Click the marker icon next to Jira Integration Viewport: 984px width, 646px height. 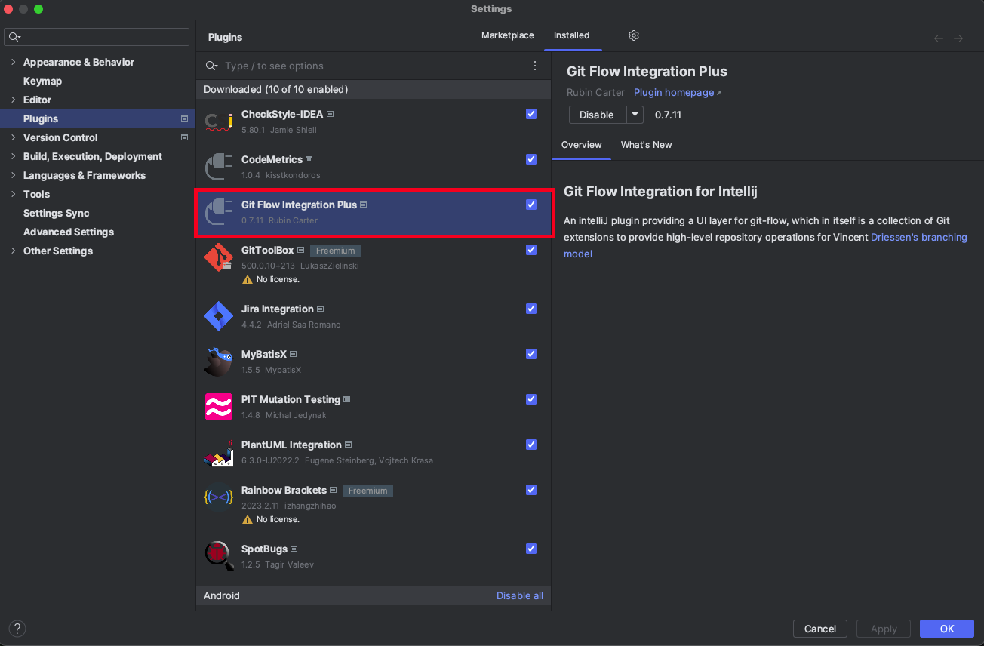[x=321, y=309]
